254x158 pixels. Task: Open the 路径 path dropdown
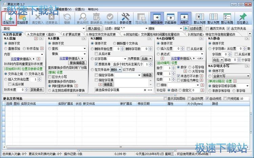click(x=84, y=28)
